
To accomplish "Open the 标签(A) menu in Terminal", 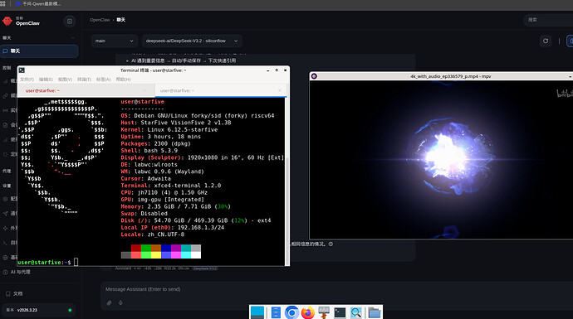I will 104,79.
